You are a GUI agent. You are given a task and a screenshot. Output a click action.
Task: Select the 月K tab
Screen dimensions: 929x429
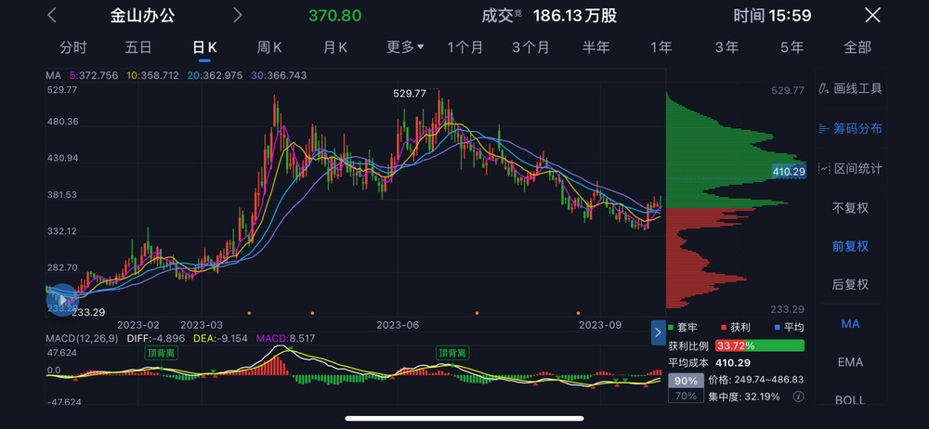[x=334, y=47]
